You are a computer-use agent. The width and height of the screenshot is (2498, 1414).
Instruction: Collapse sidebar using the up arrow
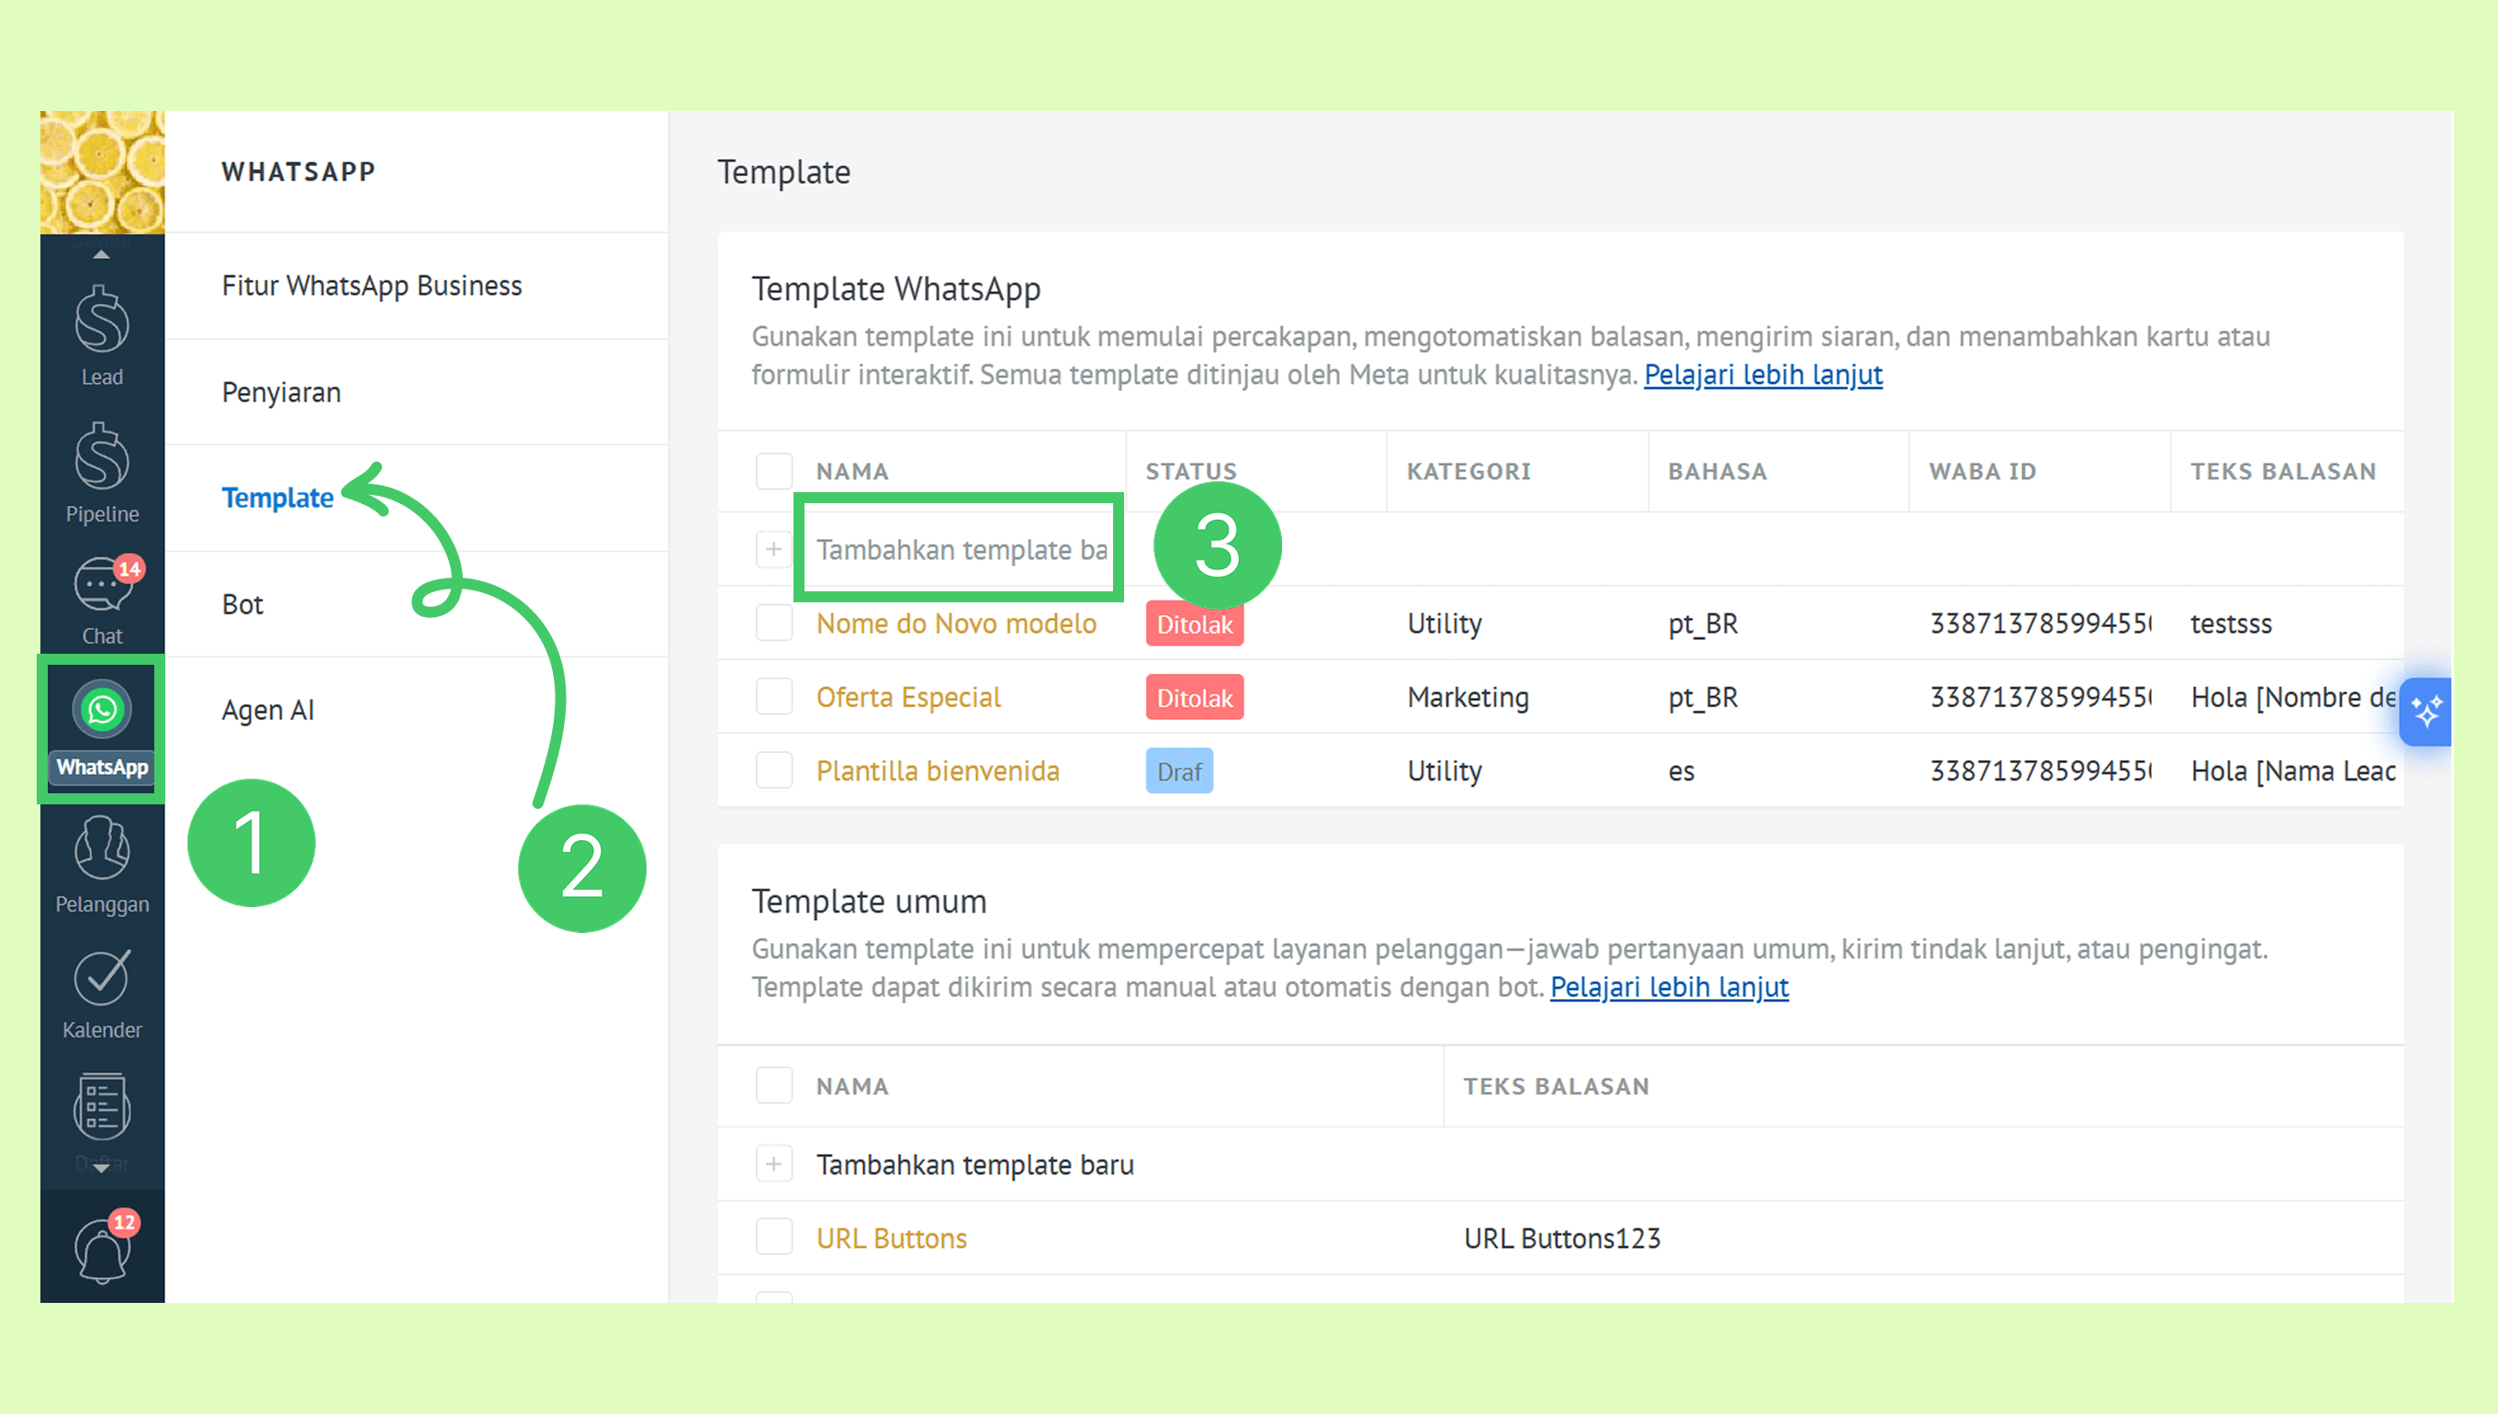tap(101, 254)
